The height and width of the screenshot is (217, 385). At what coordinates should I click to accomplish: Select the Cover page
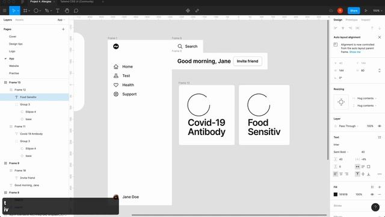[13, 36]
